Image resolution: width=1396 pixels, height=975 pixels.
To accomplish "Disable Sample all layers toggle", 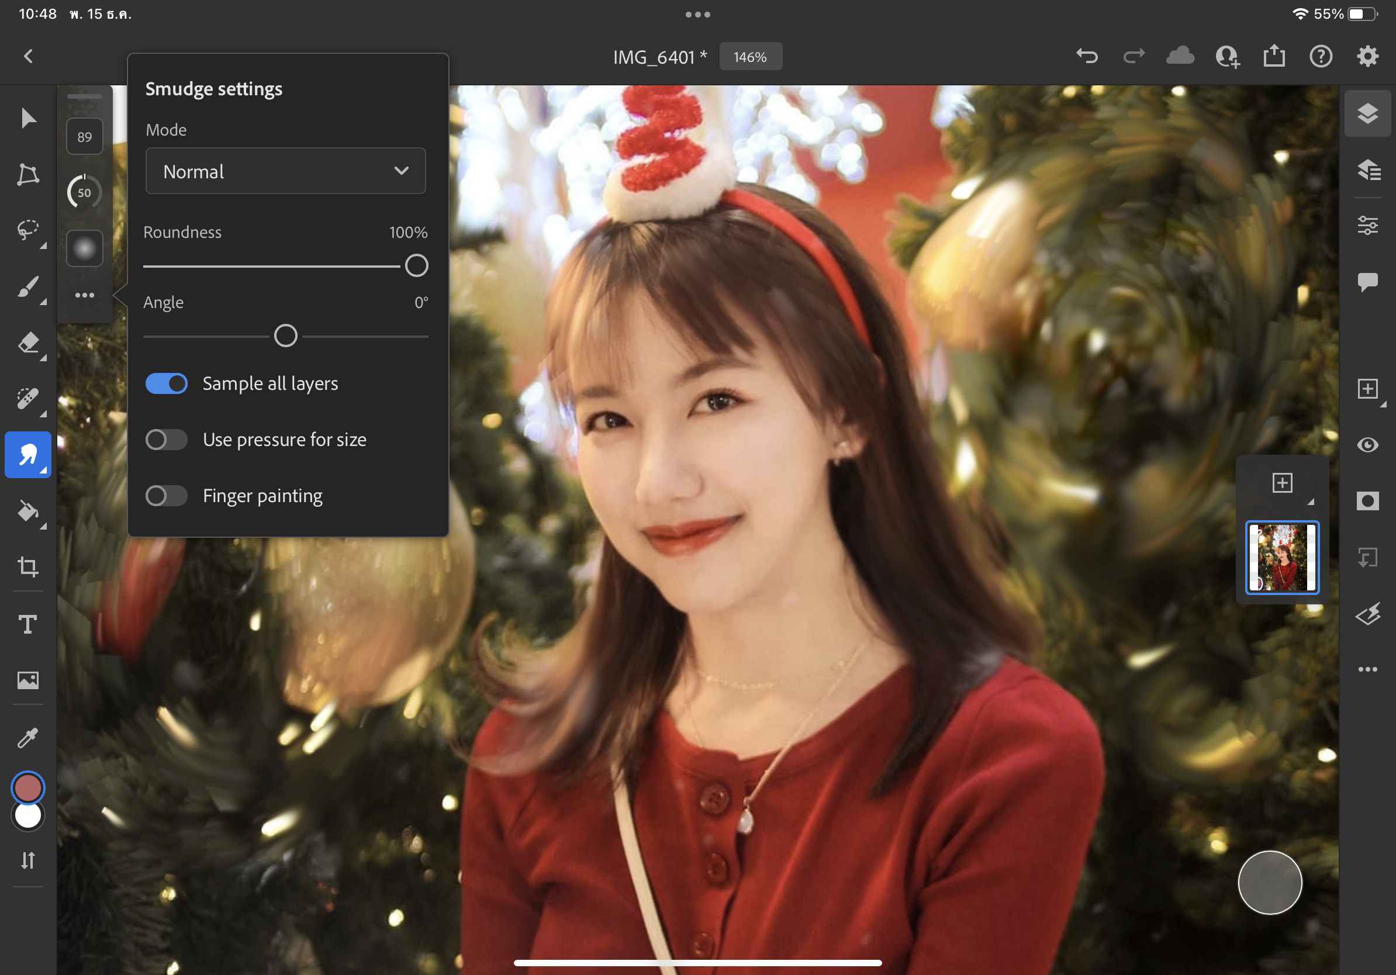I will coord(166,383).
